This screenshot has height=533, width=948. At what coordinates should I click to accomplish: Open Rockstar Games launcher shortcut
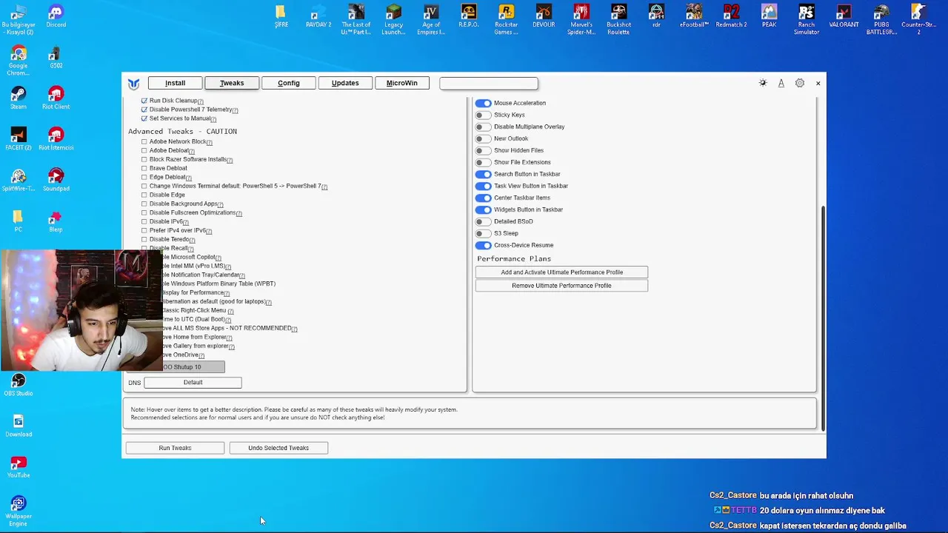pos(506,20)
